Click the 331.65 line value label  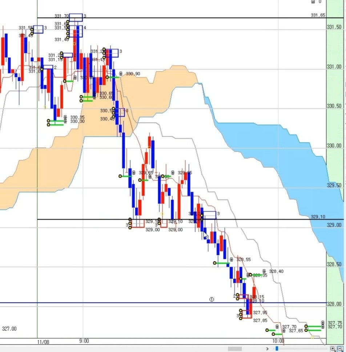(318, 15)
